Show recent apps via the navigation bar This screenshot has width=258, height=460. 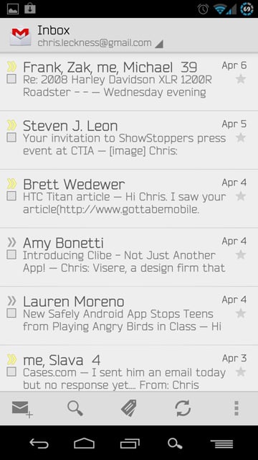(x=130, y=443)
